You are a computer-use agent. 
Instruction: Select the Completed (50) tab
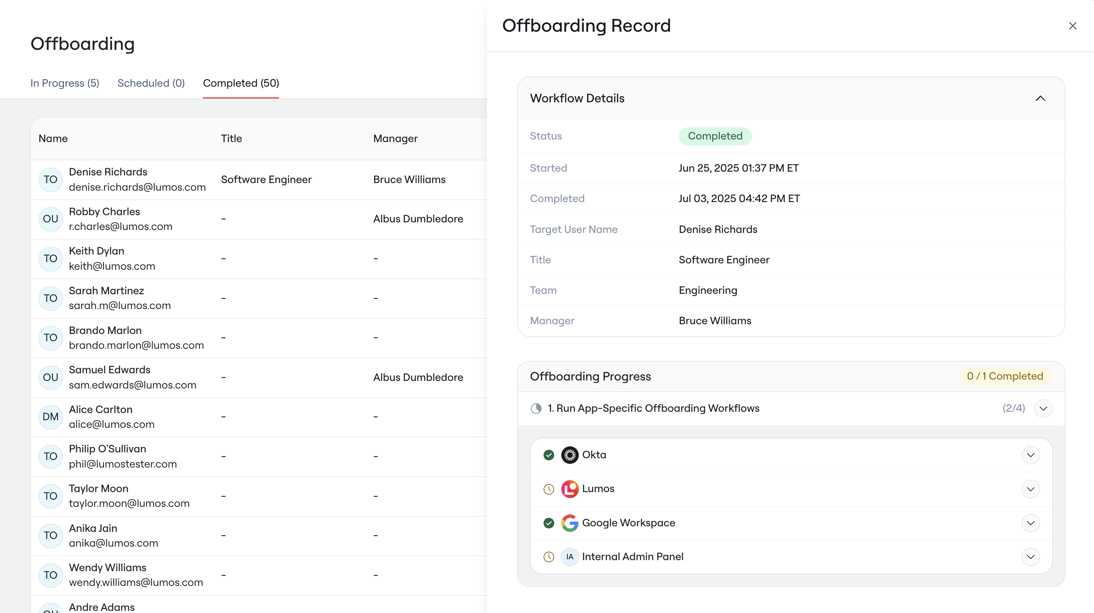(x=241, y=83)
